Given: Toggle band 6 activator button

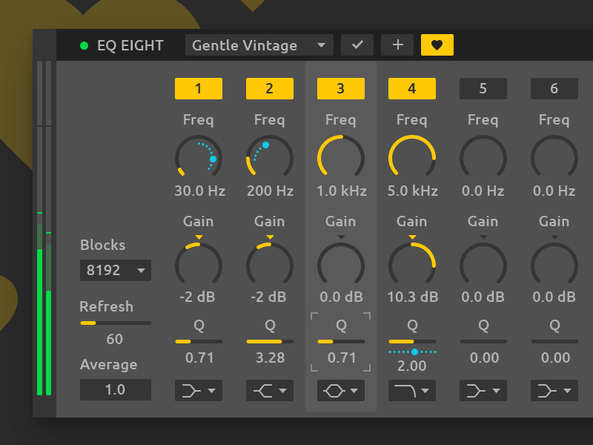Looking at the screenshot, I should click(554, 88).
